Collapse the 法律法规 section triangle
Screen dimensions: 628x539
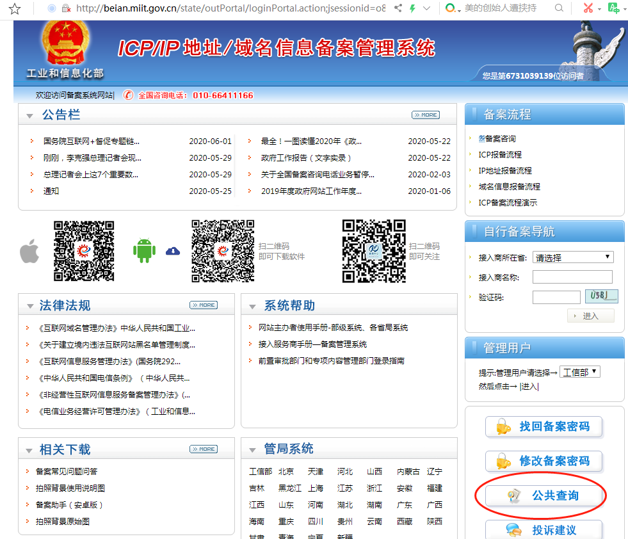point(30,307)
